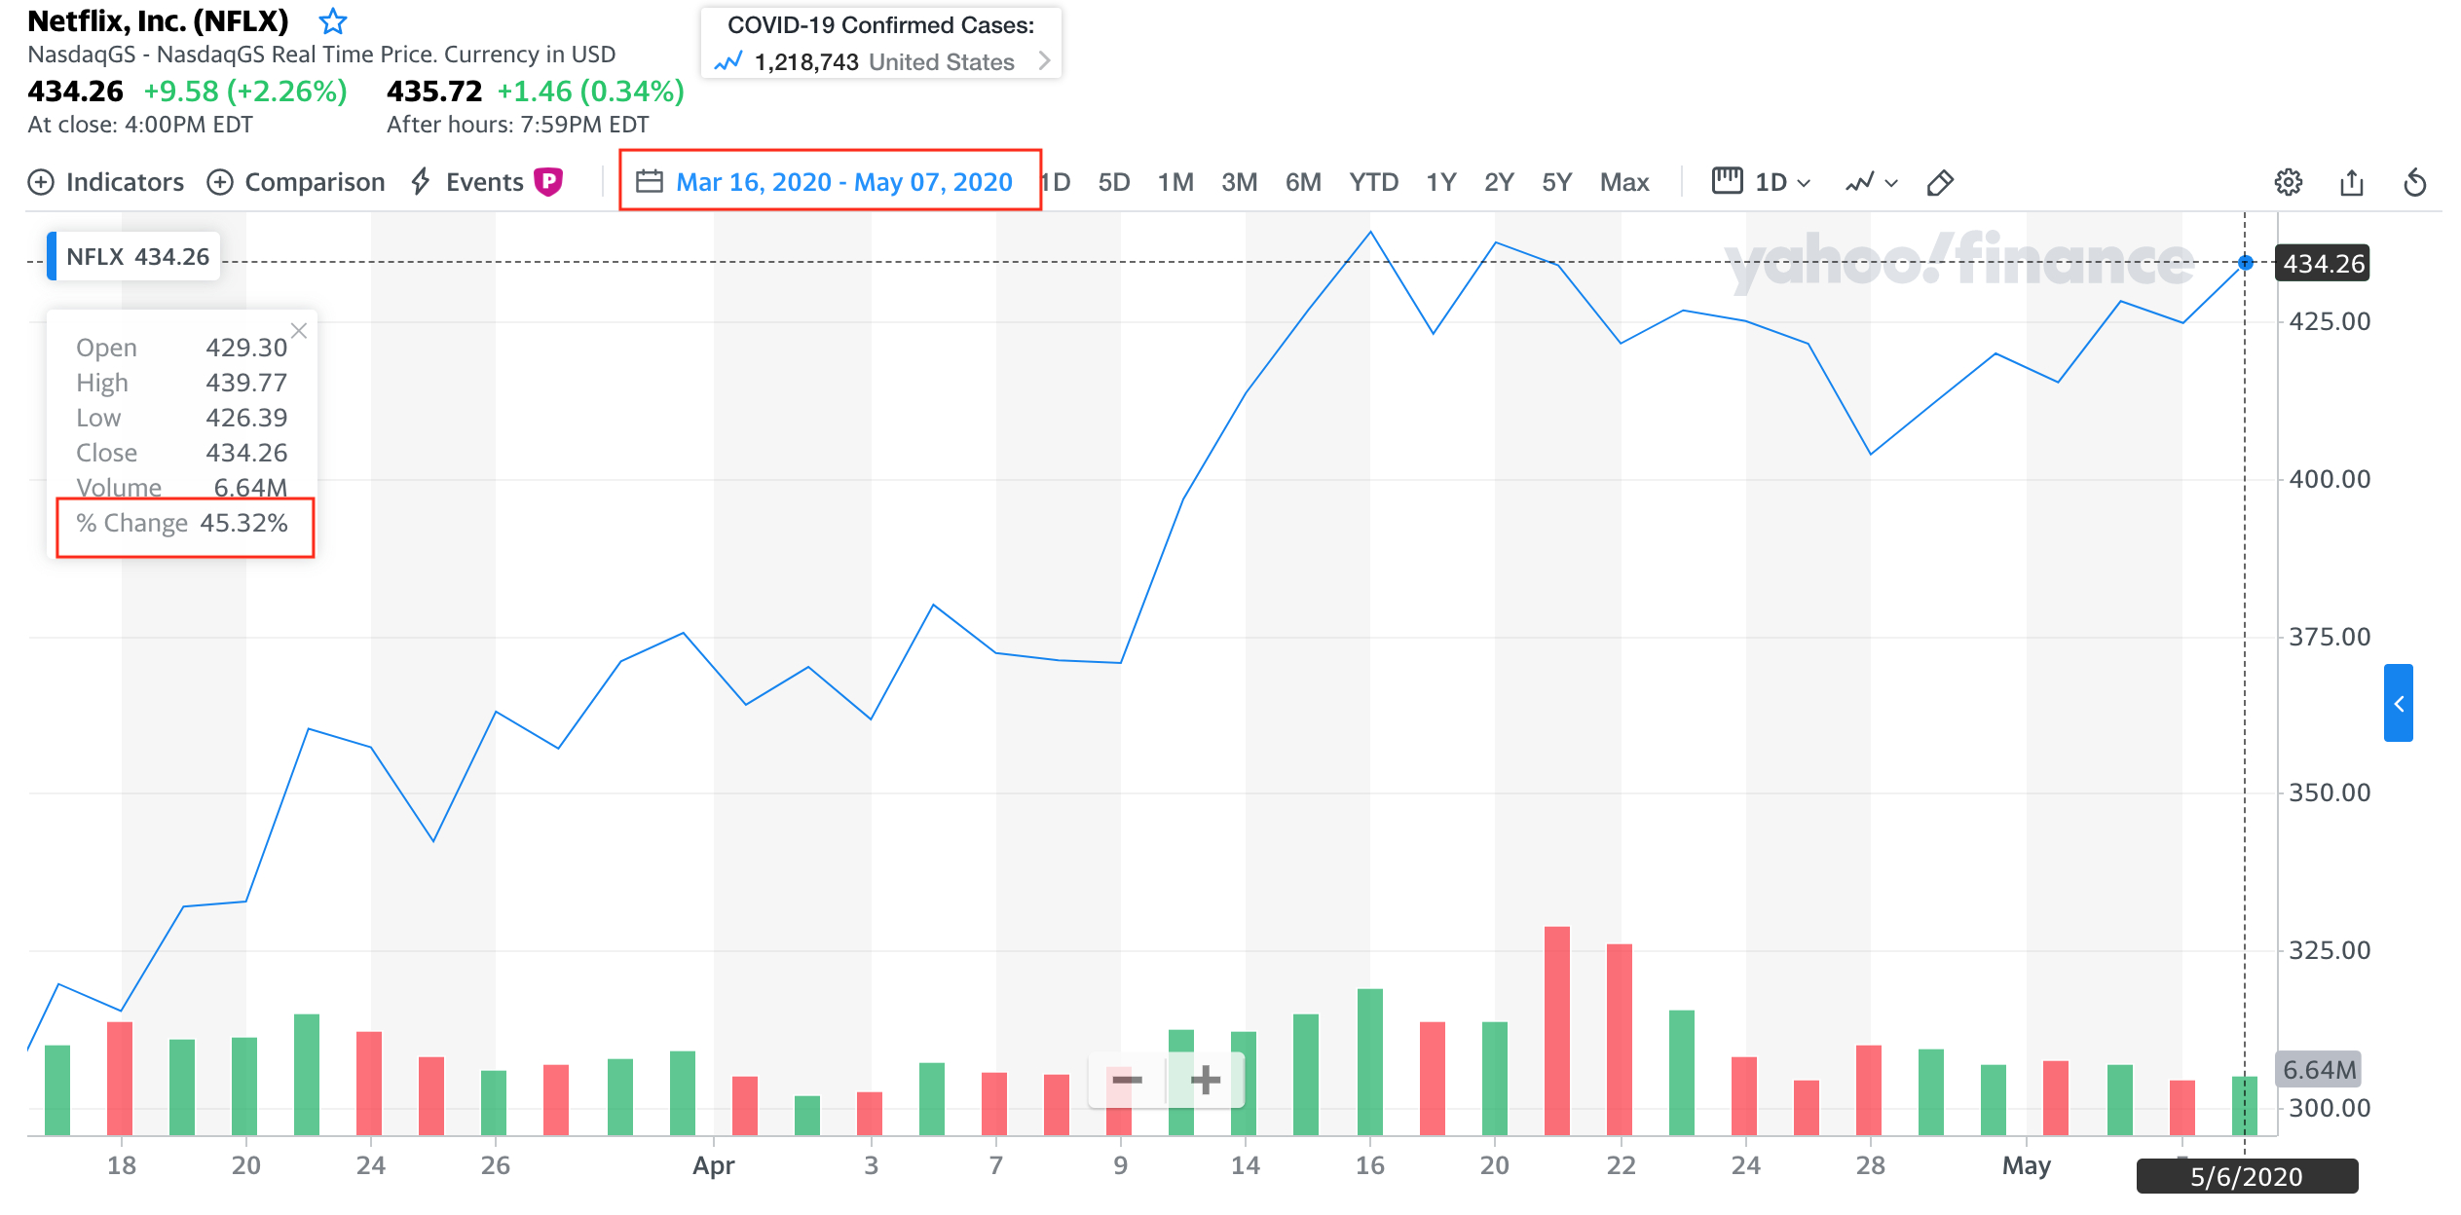Click the share chart icon

2351,182
